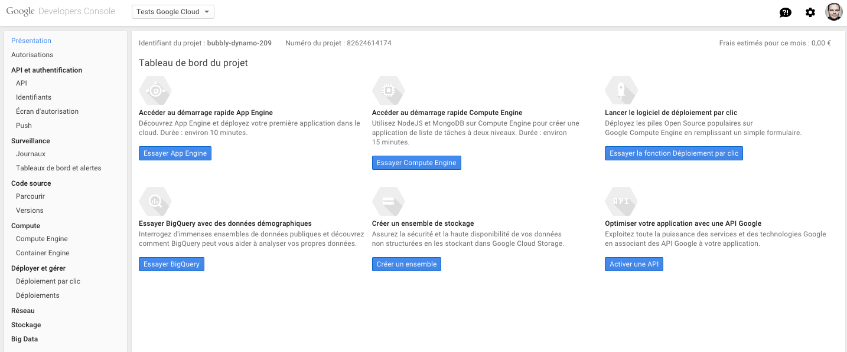Image resolution: width=847 pixels, height=352 pixels.
Task: Open the settings gear icon
Action: tap(810, 12)
